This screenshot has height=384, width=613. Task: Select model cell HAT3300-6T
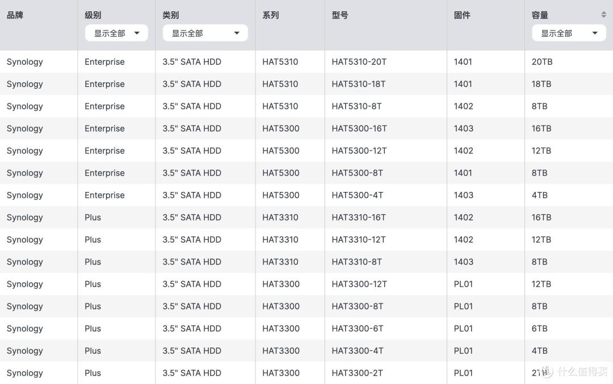[358, 329]
